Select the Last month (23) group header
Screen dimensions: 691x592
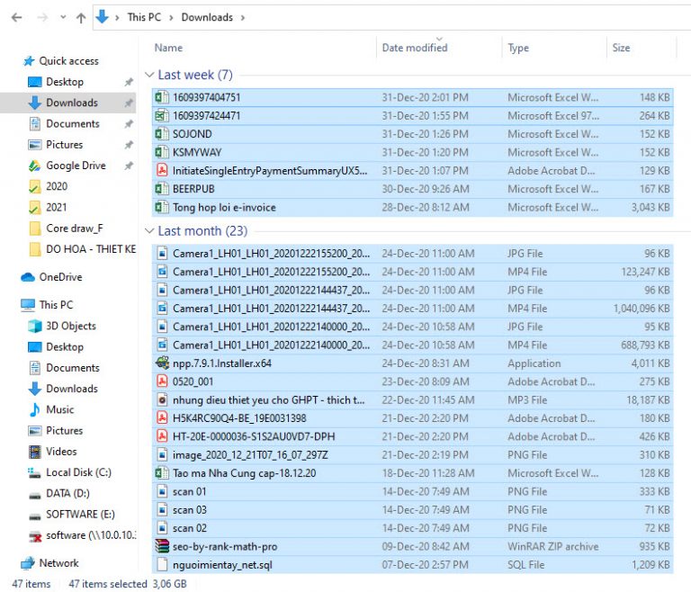tap(202, 231)
